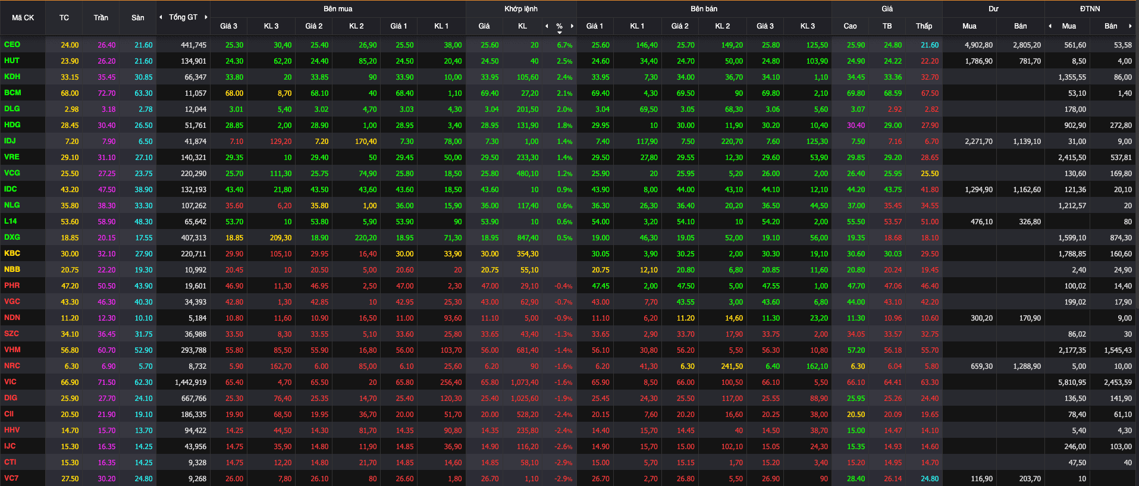Image resolution: width=1139 pixels, height=486 pixels.
Task: Open the VC7 stock symbol
Action: tap(11, 478)
